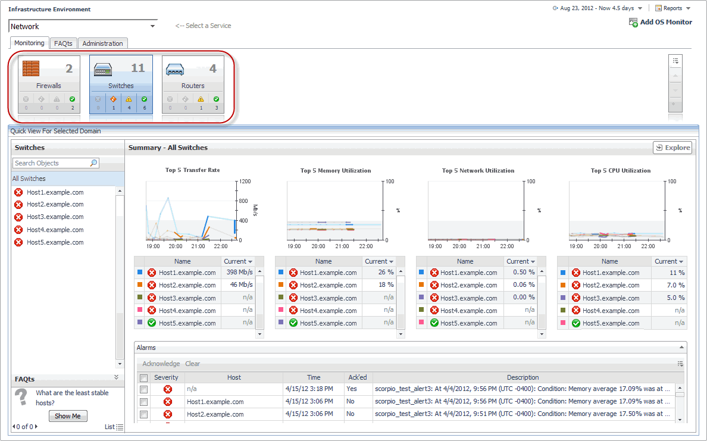Viewport: 707px width, 441px height.
Task: Click the Switches warning status icon
Action: [x=129, y=99]
